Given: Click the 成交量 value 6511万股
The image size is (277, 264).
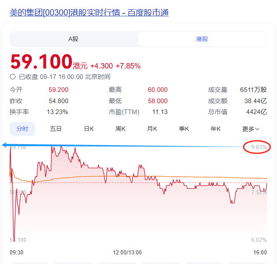Looking at the screenshot, I should [x=253, y=90].
